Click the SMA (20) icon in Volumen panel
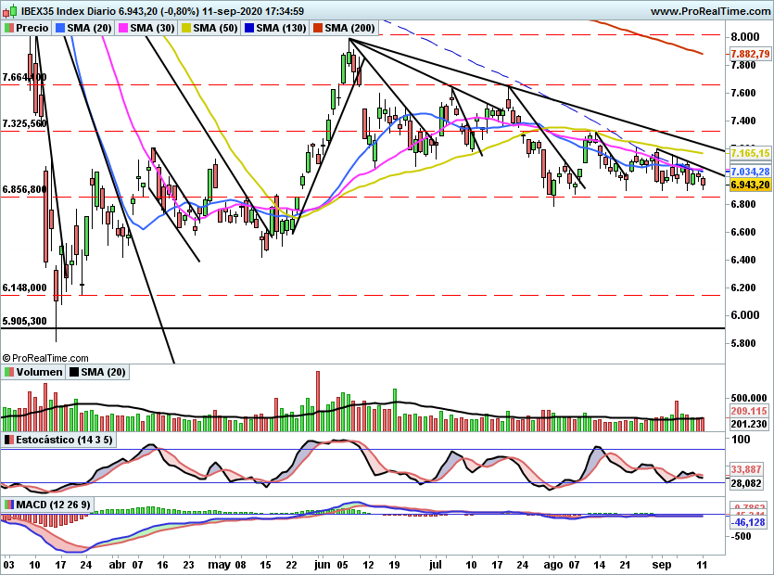The image size is (774, 575). coord(72,371)
